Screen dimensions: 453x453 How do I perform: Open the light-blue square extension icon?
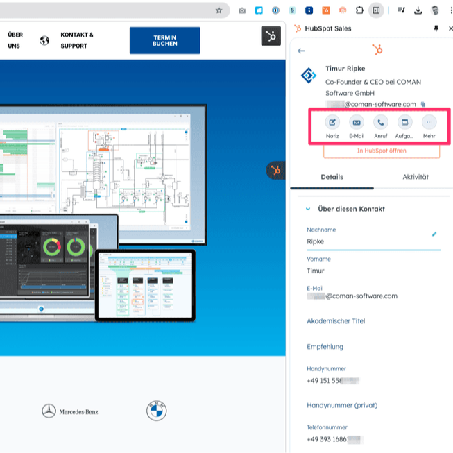tap(259, 10)
